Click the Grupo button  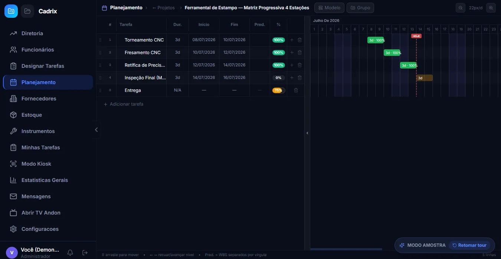pyautogui.click(x=360, y=8)
